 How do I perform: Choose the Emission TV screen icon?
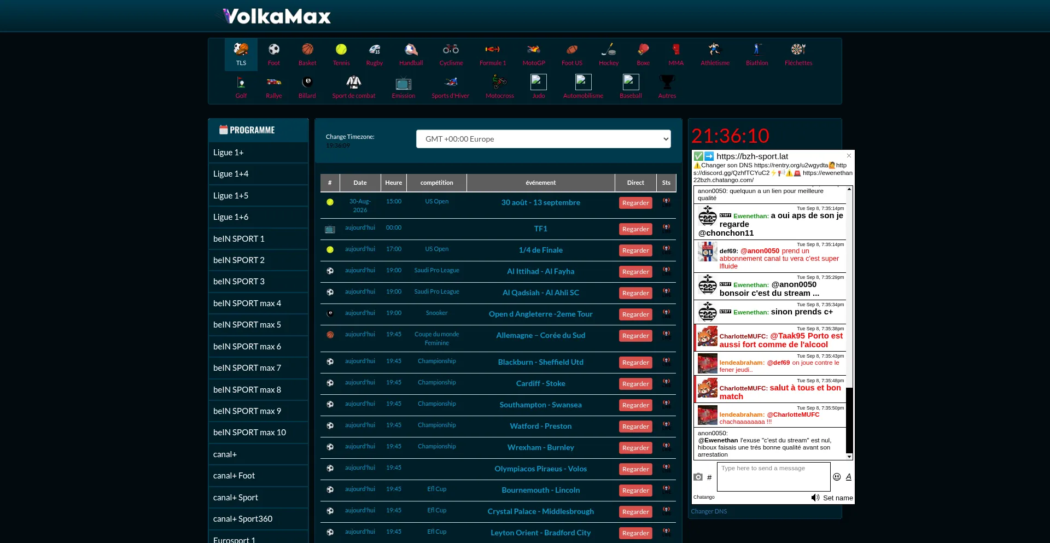pos(404,83)
